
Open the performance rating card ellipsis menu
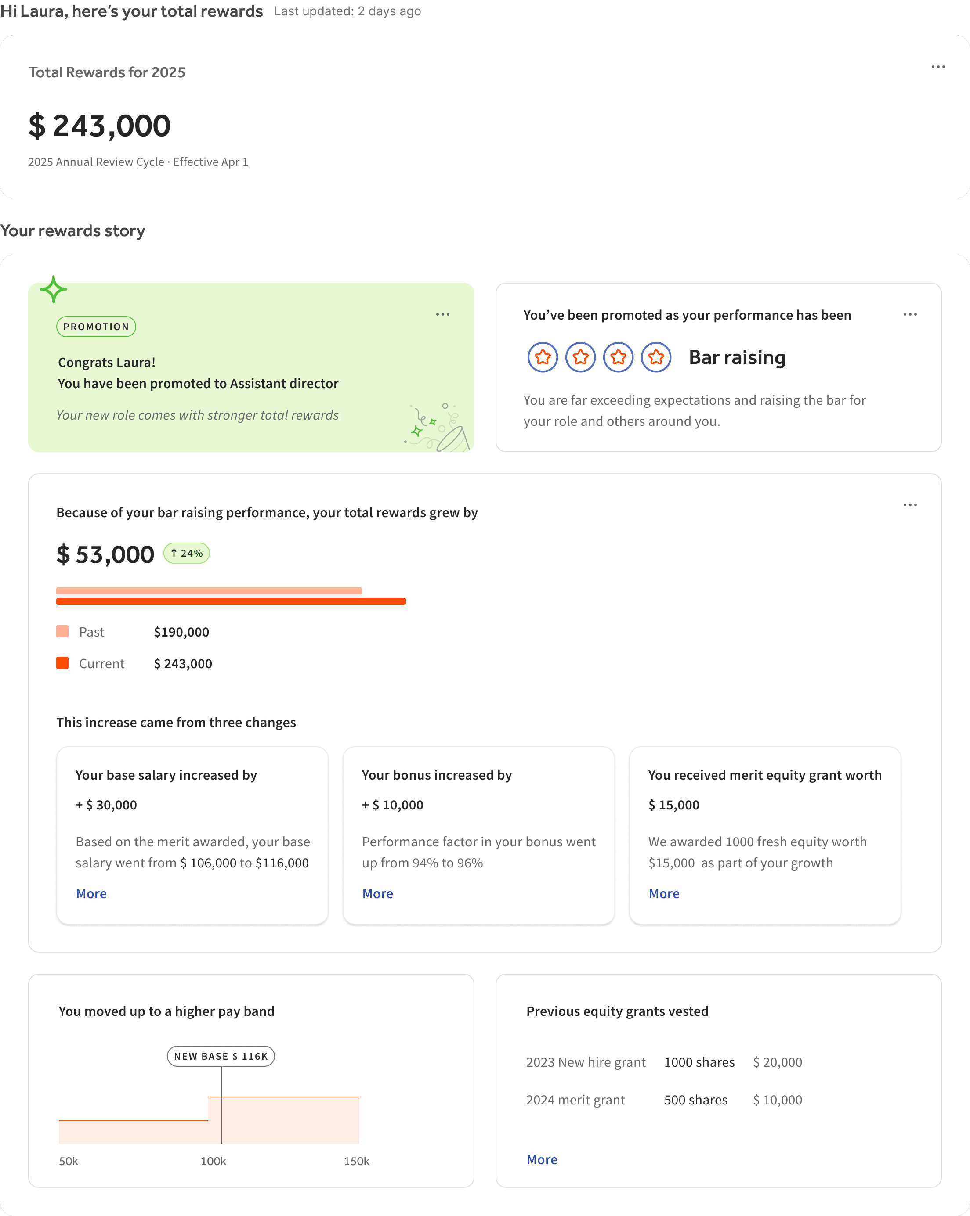click(910, 314)
